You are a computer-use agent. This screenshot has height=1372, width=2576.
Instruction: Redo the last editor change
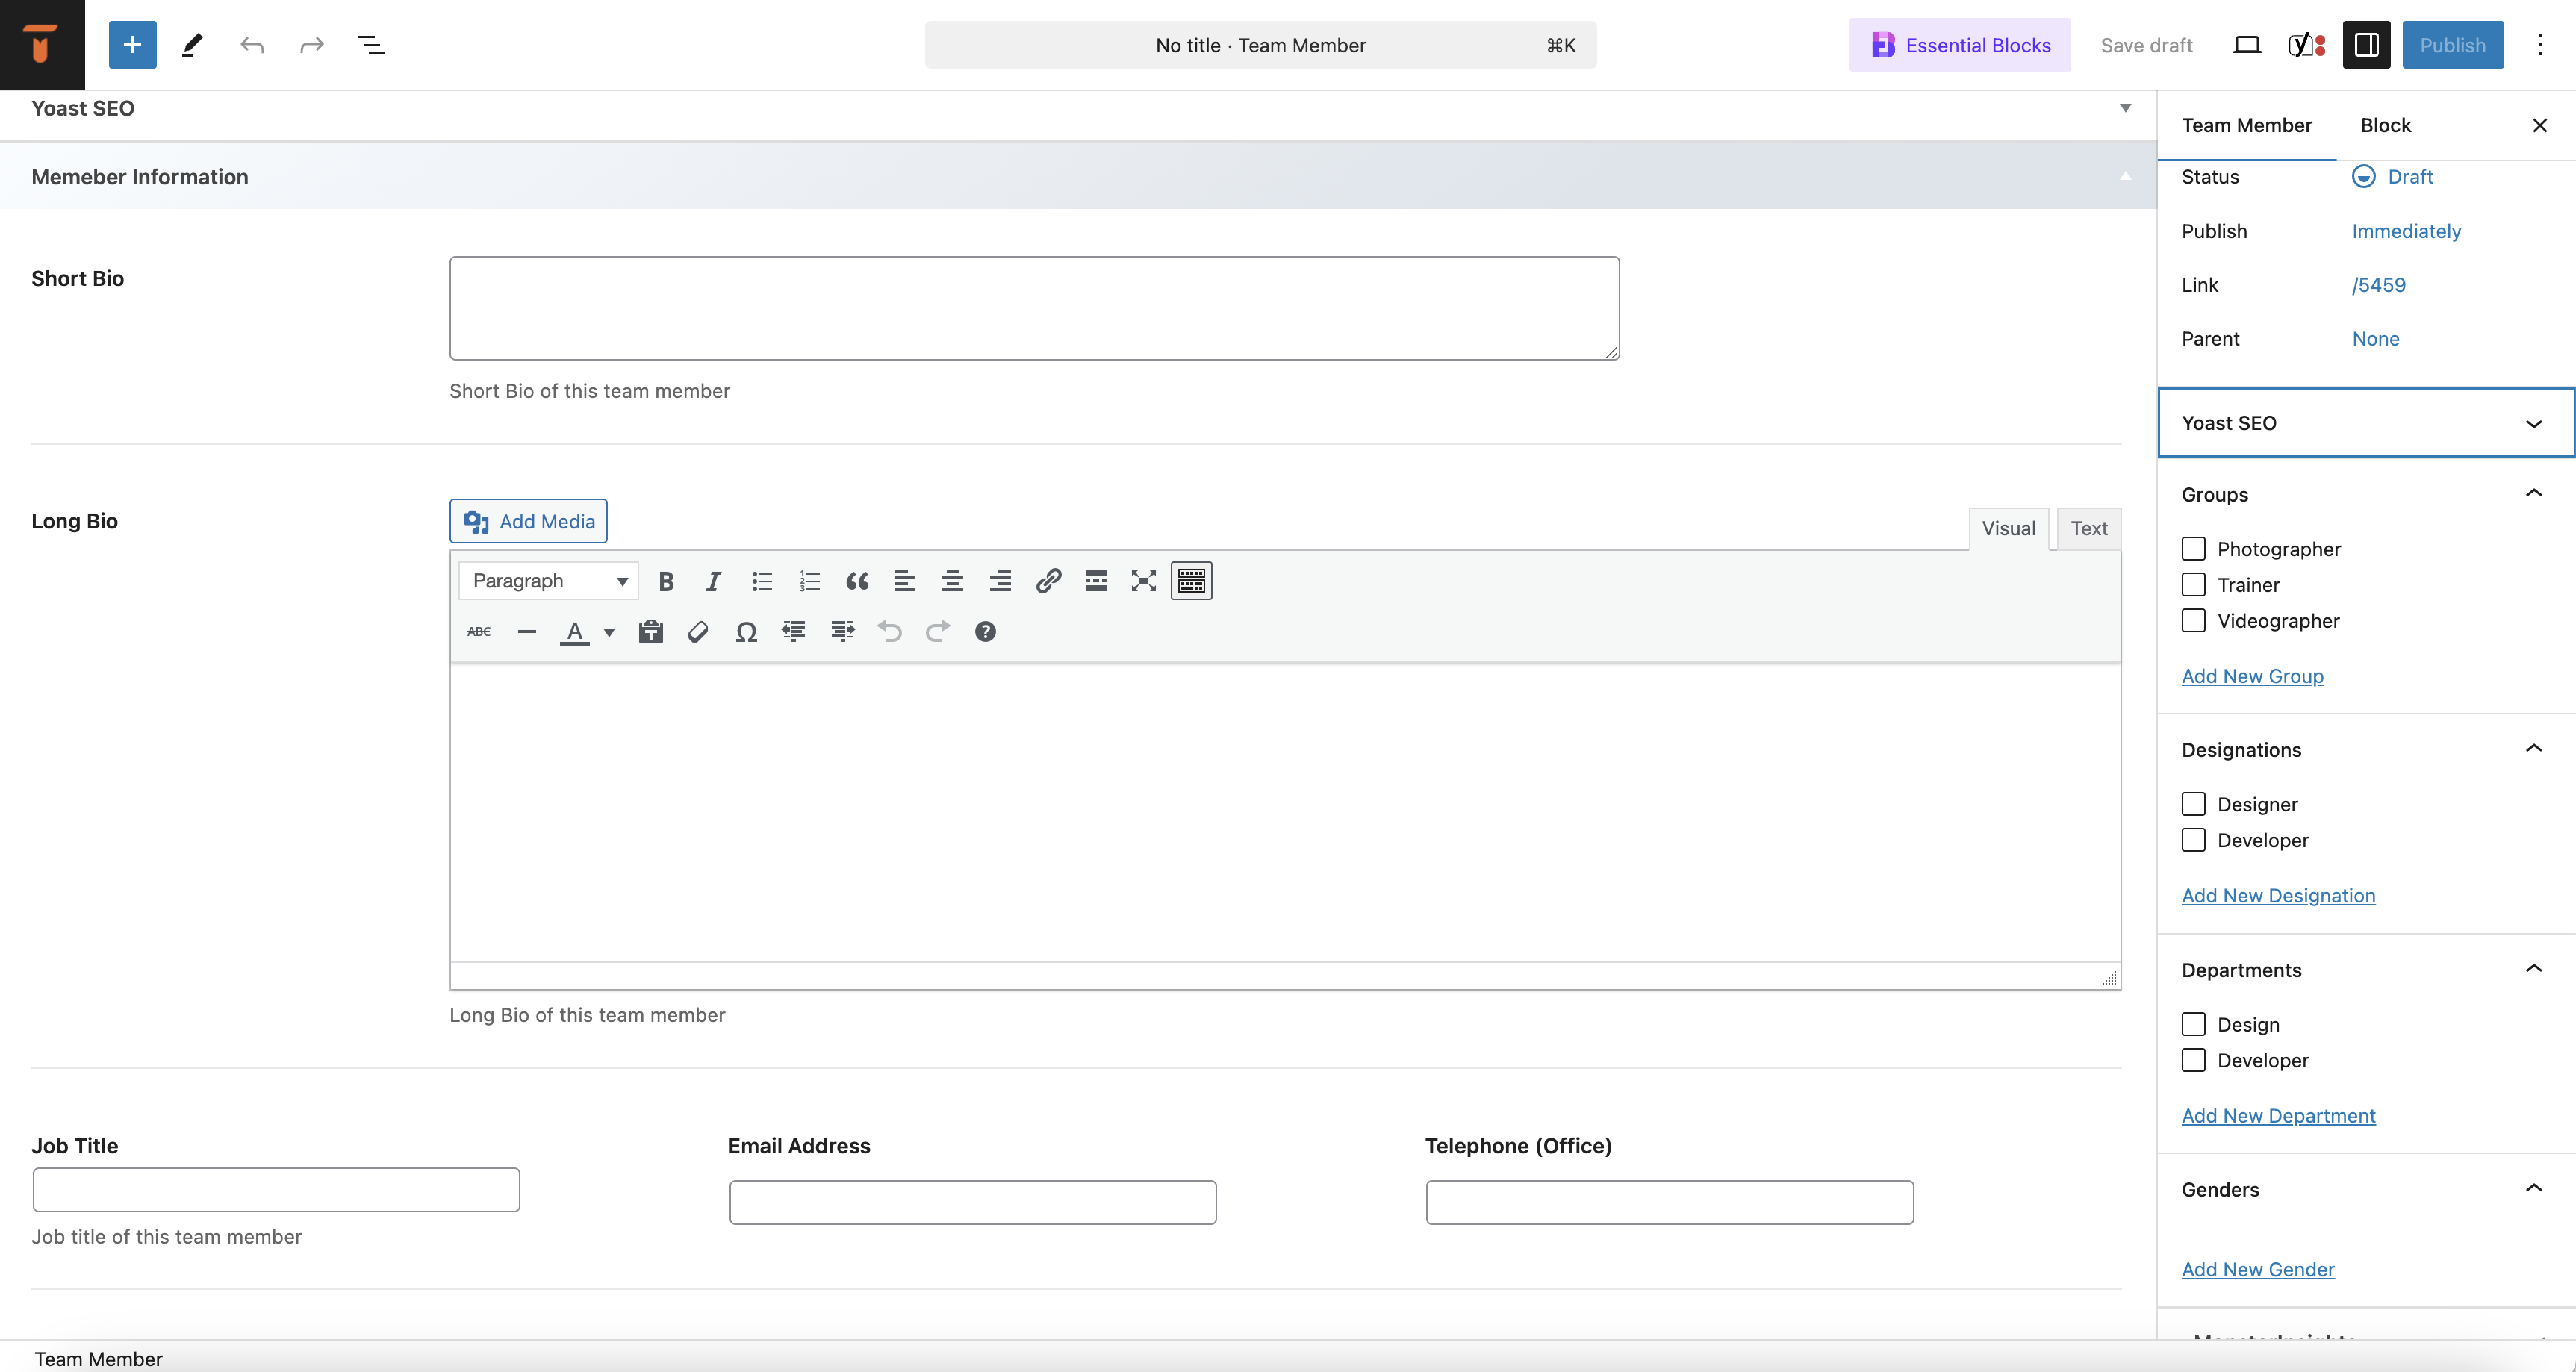point(312,45)
